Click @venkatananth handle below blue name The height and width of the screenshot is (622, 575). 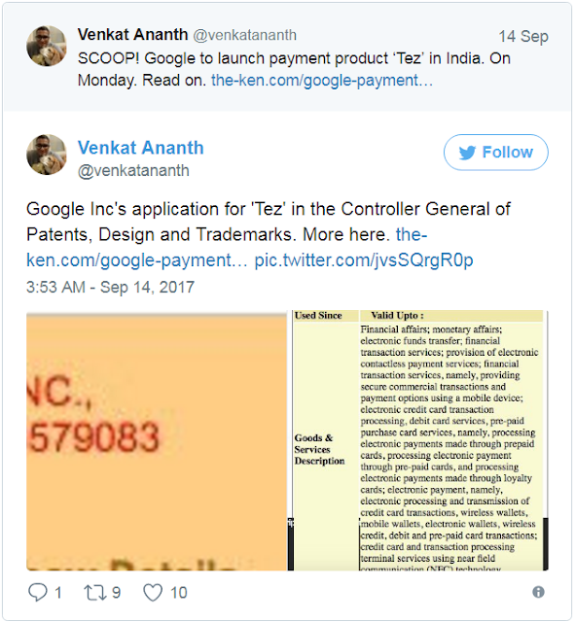133,171
